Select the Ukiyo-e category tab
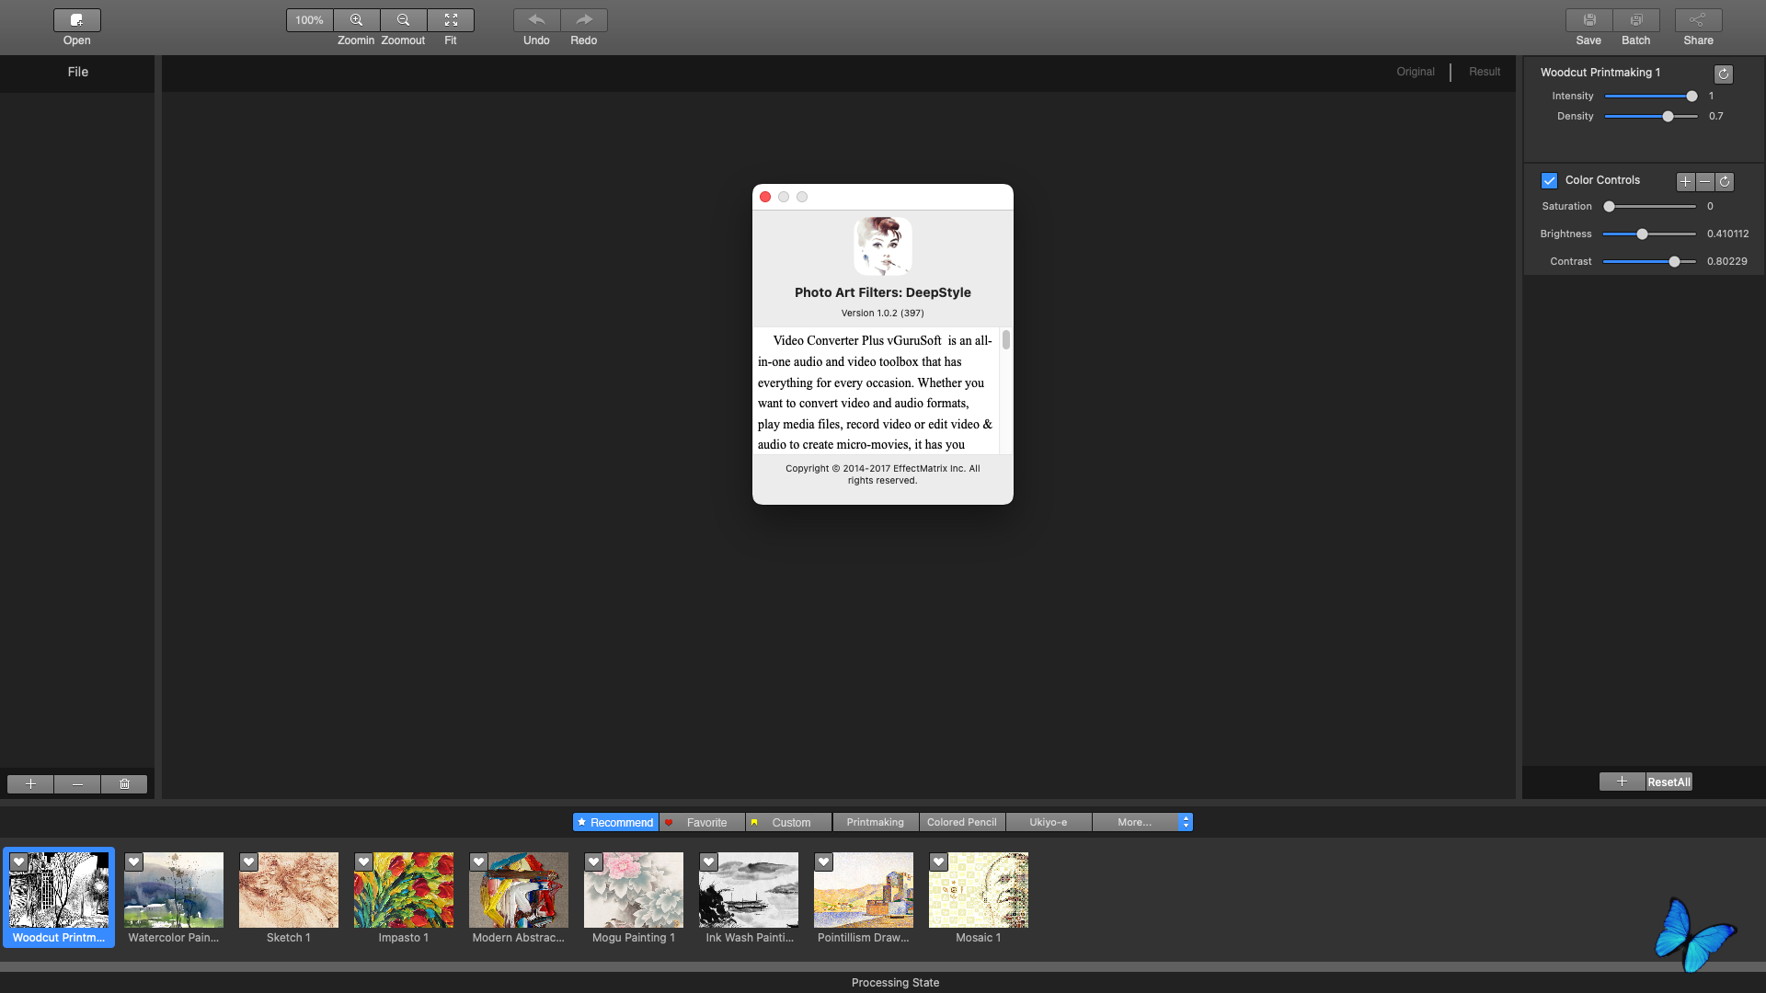This screenshot has width=1766, height=993. [1049, 822]
